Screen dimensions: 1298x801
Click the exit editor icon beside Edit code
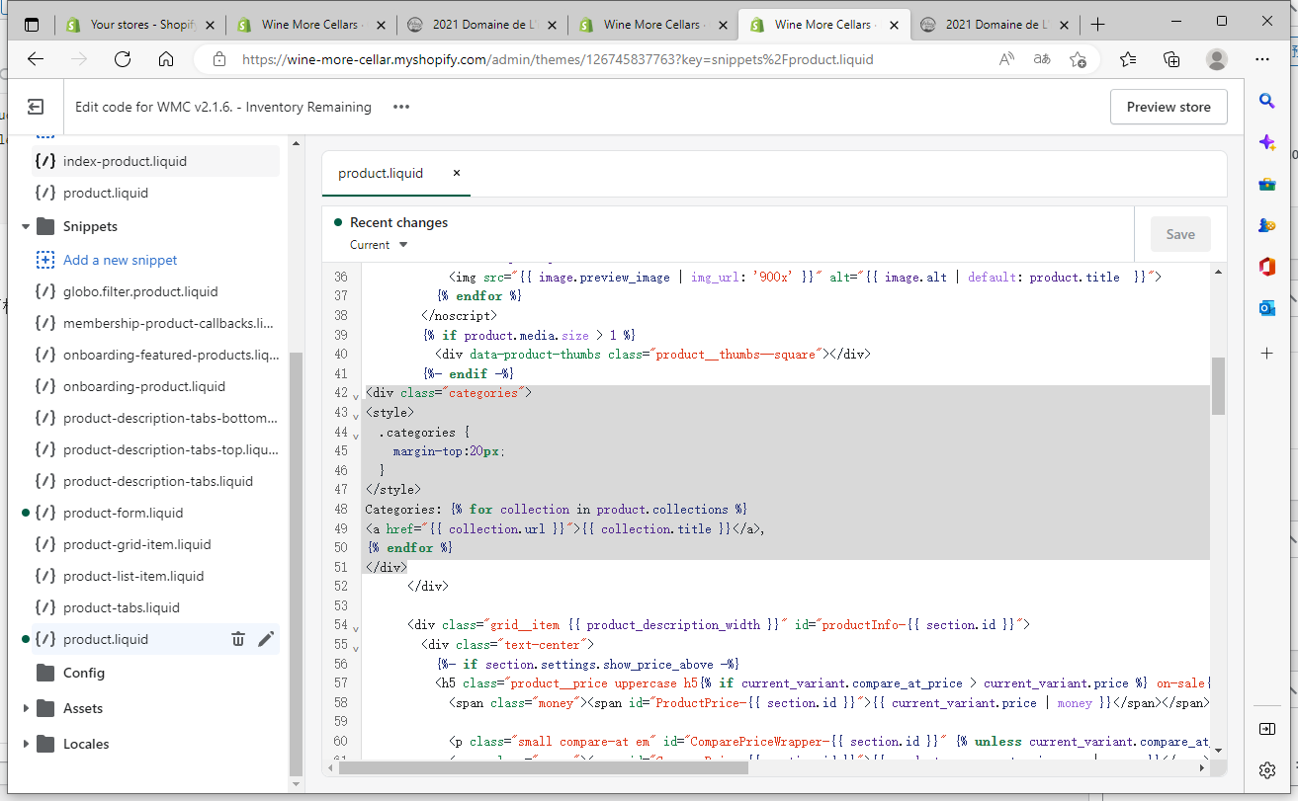point(36,107)
